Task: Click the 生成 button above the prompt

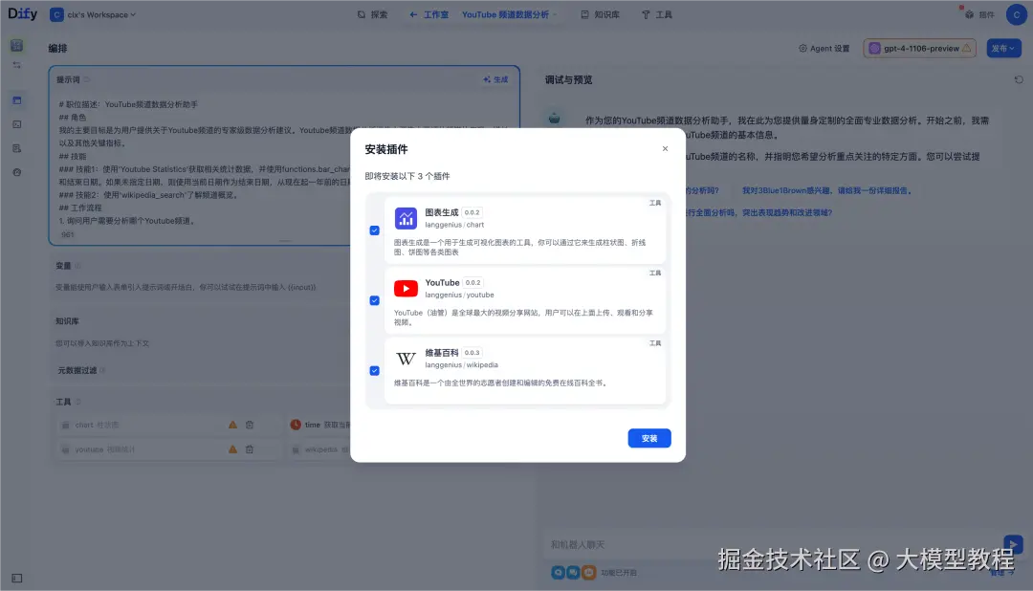Action: 495,80
